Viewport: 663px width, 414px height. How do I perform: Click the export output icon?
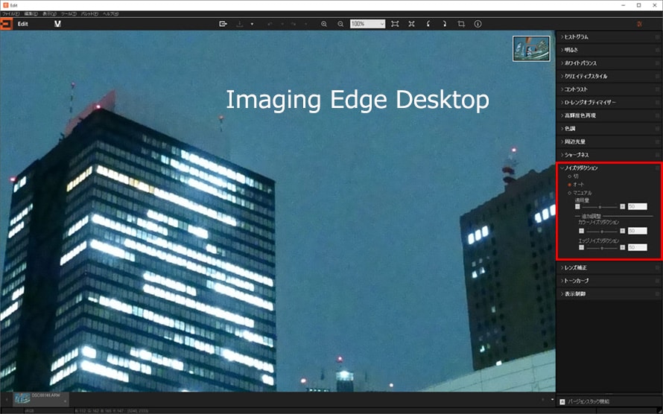click(x=223, y=24)
